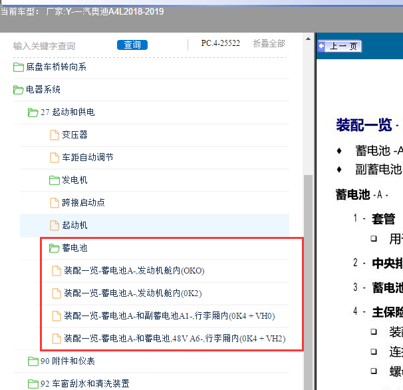The width and height of the screenshot is (403, 390).
Task: Click the folder icon beside 92 车窗刮水和清洗装置
Action: [33, 384]
